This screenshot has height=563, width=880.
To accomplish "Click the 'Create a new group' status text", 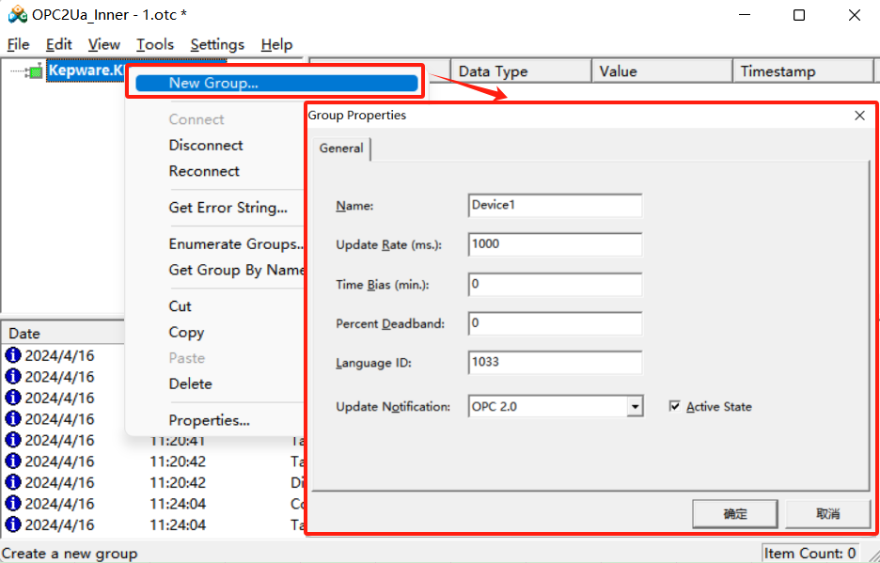I will 70,554.
